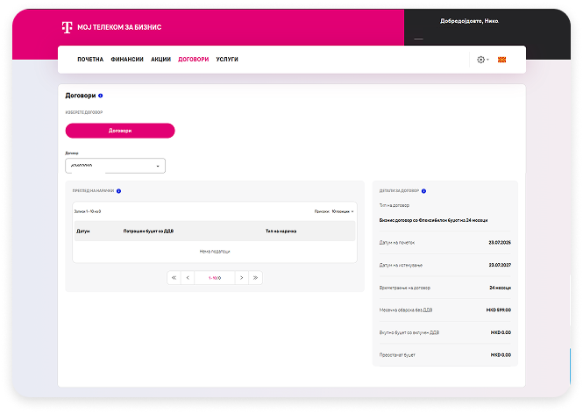This screenshot has height=413, width=583.
Task: Go to first page of orders
Action: 174,277
